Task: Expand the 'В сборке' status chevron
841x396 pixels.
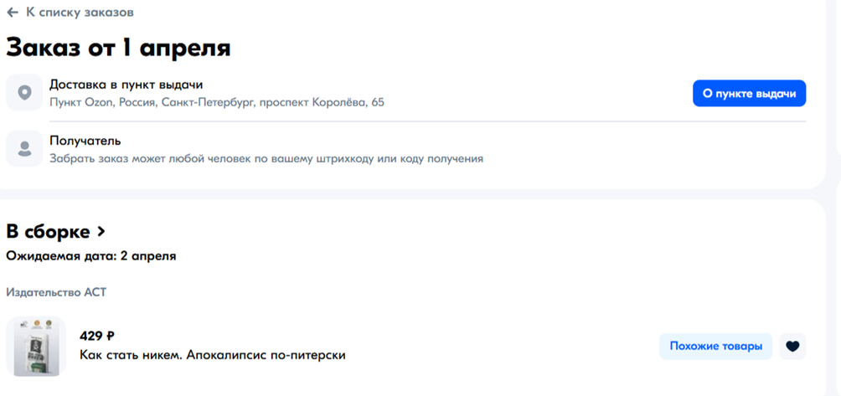Action: [x=101, y=232]
